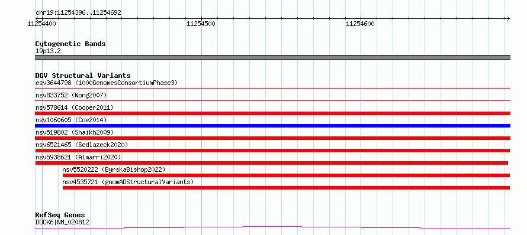
Task: Click the nsv833752 (Wong2007) label
Action: pos(71,96)
